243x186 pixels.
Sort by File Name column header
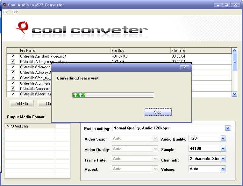point(65,51)
